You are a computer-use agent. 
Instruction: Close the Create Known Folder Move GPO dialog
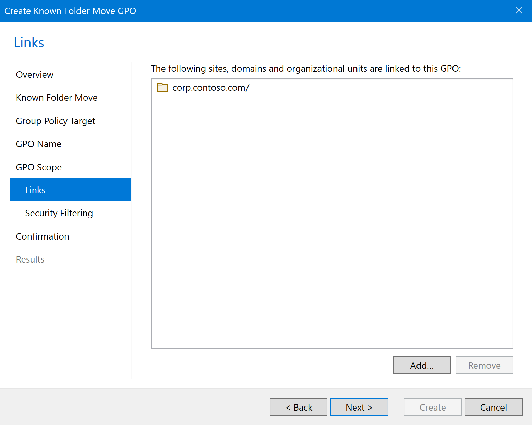point(519,11)
